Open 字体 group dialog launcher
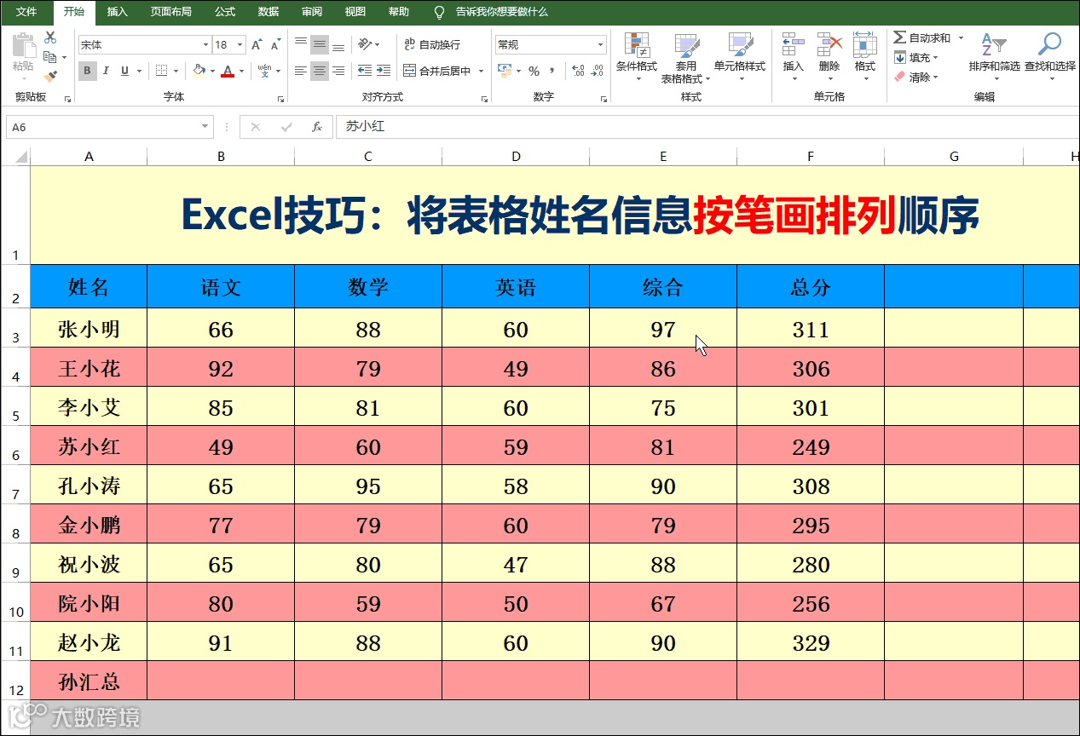This screenshot has height=736, width=1080. pos(280,99)
